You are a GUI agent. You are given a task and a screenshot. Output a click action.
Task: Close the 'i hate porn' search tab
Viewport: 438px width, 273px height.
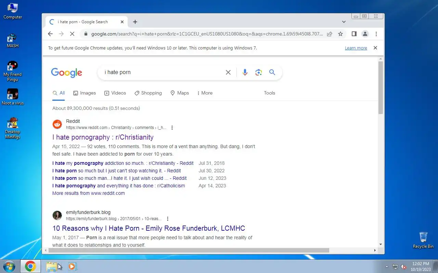pyautogui.click(x=122, y=22)
